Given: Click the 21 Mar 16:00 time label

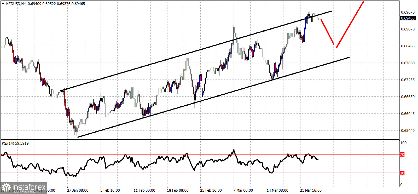Looking at the screenshot, I should pyautogui.click(x=311, y=190).
